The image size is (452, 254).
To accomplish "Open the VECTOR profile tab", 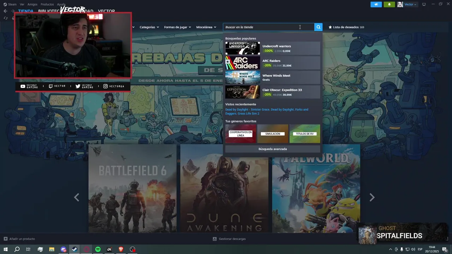I will point(106,11).
